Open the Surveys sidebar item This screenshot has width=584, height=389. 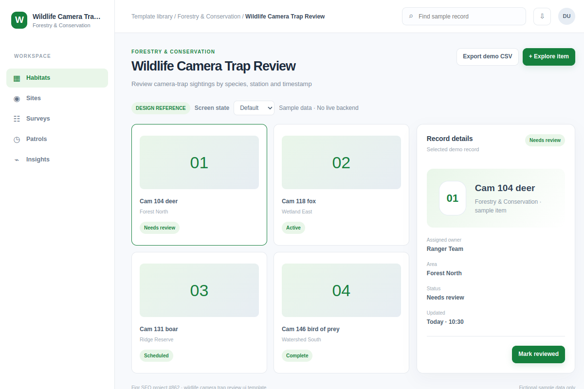point(57,119)
